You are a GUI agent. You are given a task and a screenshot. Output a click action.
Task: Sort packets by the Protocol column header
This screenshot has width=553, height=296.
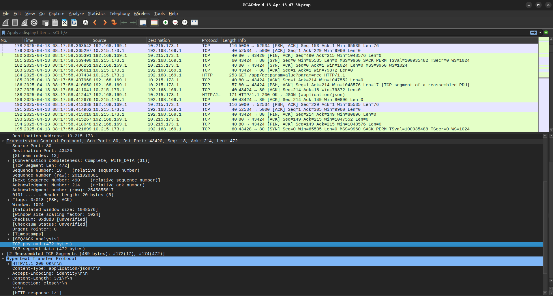click(211, 40)
